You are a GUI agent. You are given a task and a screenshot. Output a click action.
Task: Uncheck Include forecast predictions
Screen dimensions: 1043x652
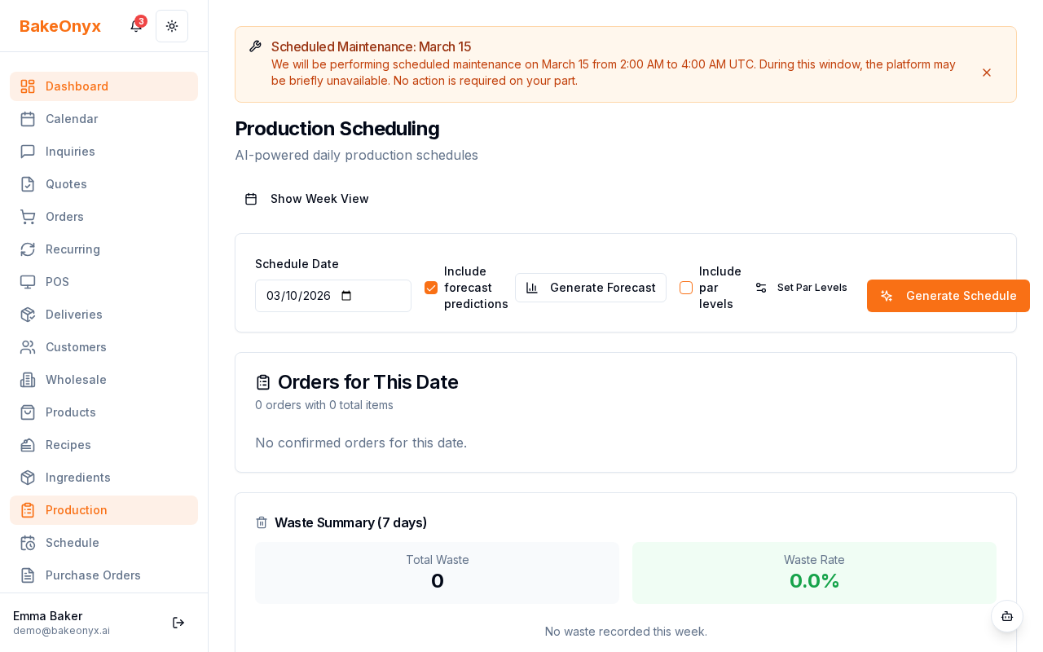point(430,288)
